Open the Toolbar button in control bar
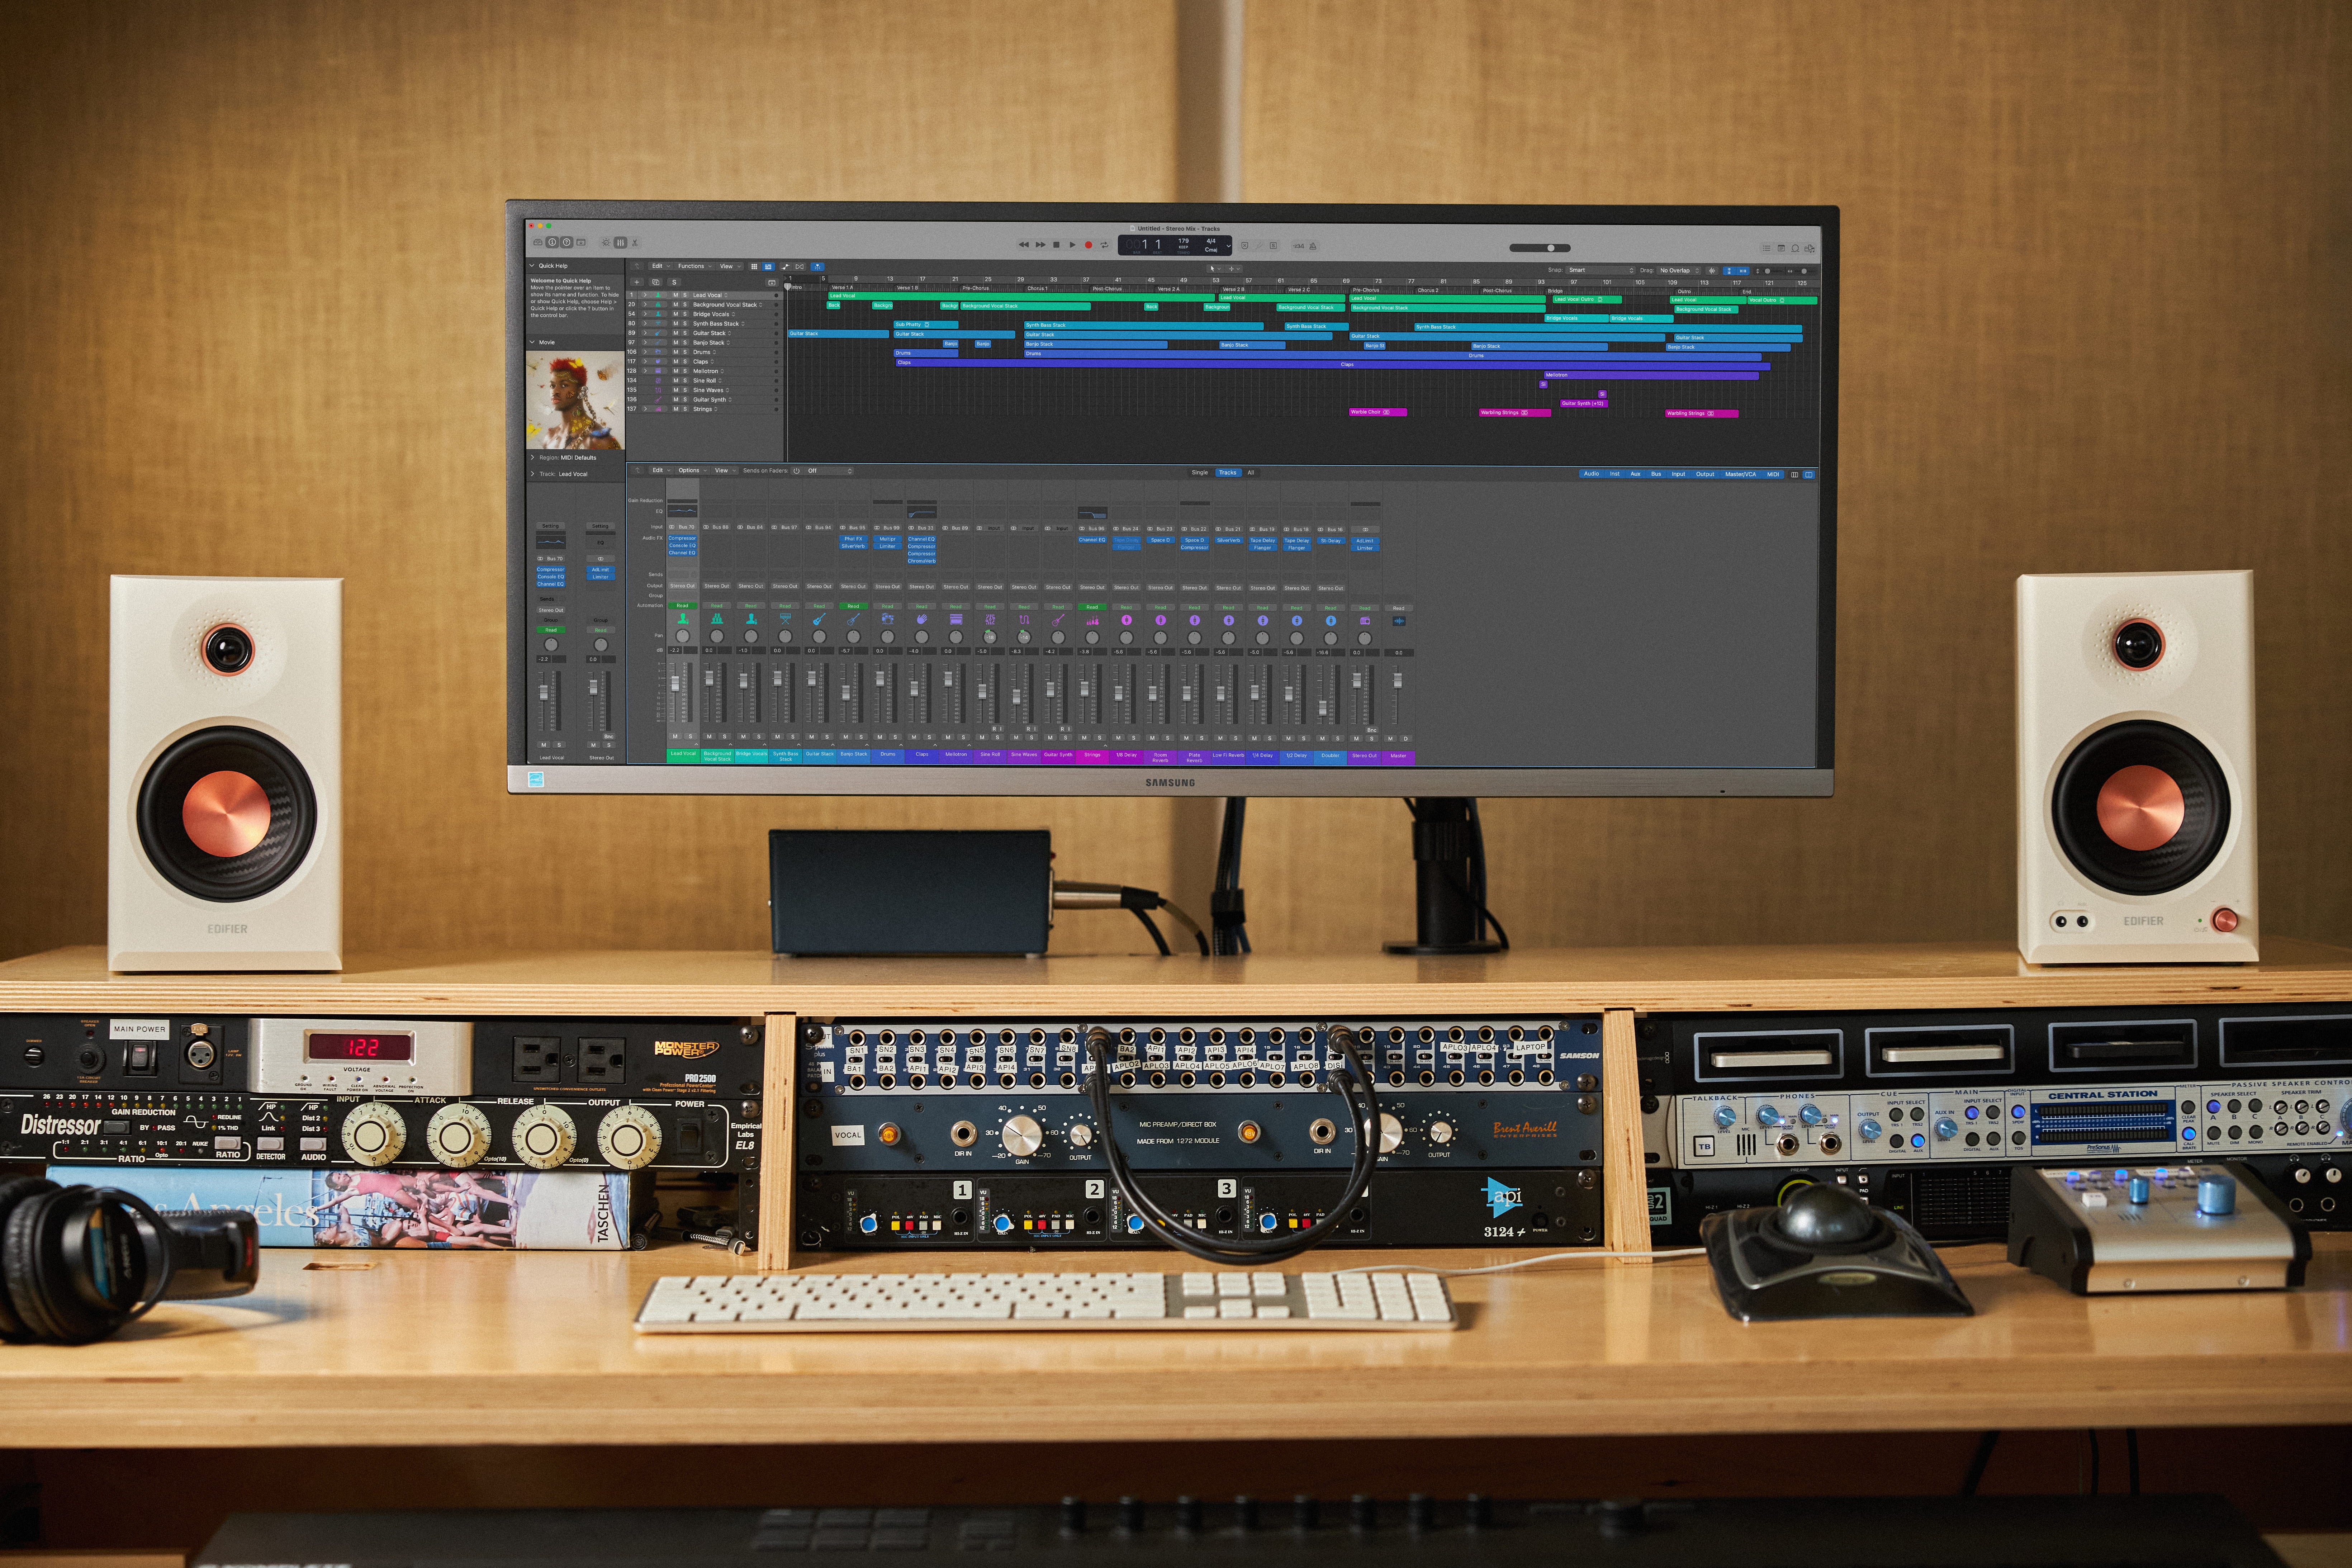The width and height of the screenshot is (2352, 1568). click(x=581, y=242)
